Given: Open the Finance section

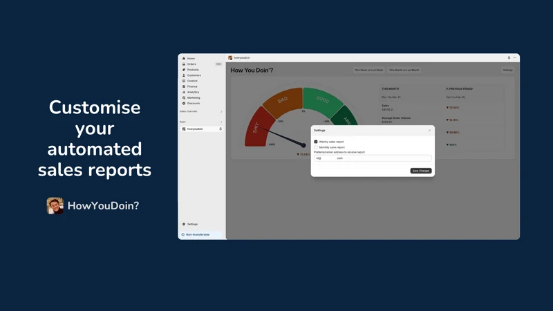Looking at the screenshot, I should tap(192, 86).
